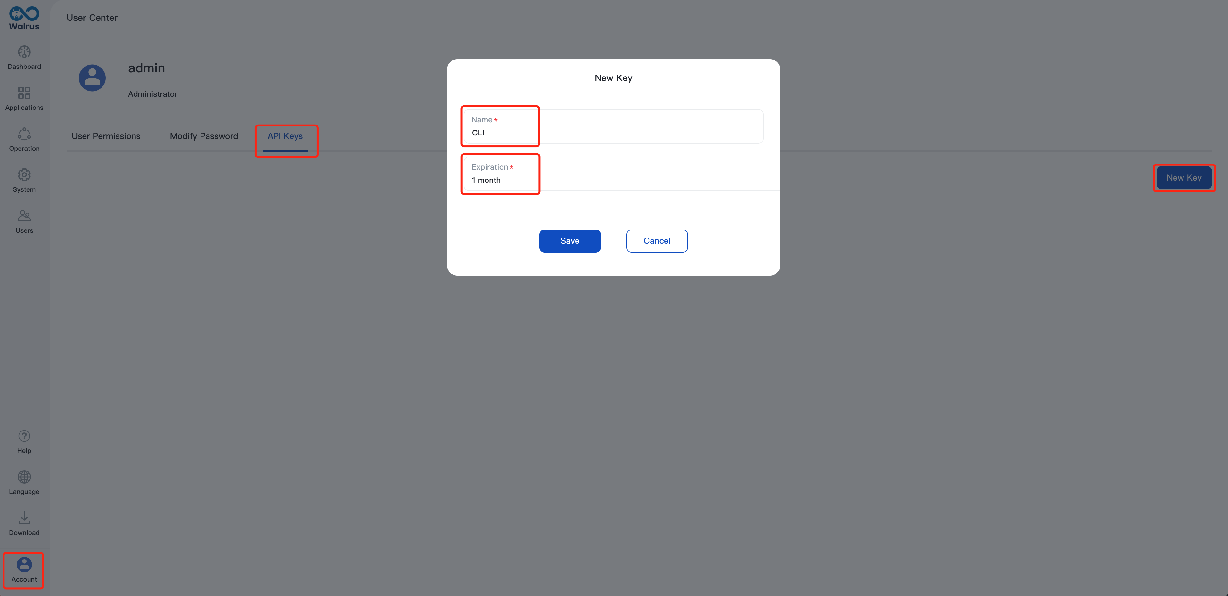Select the API Keys tab

coord(285,135)
